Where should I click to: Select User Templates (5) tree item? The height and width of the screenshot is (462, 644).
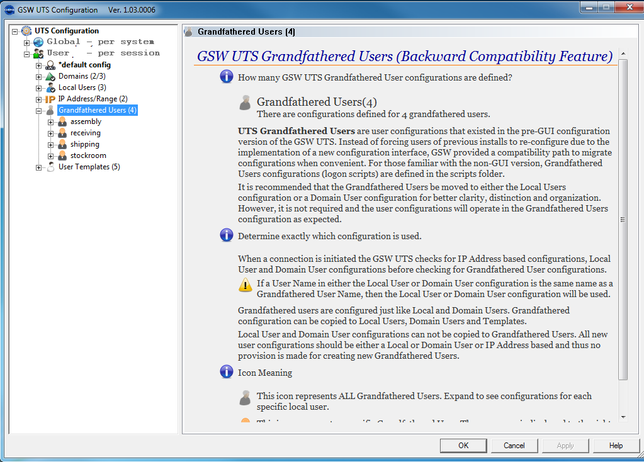pyautogui.click(x=89, y=167)
